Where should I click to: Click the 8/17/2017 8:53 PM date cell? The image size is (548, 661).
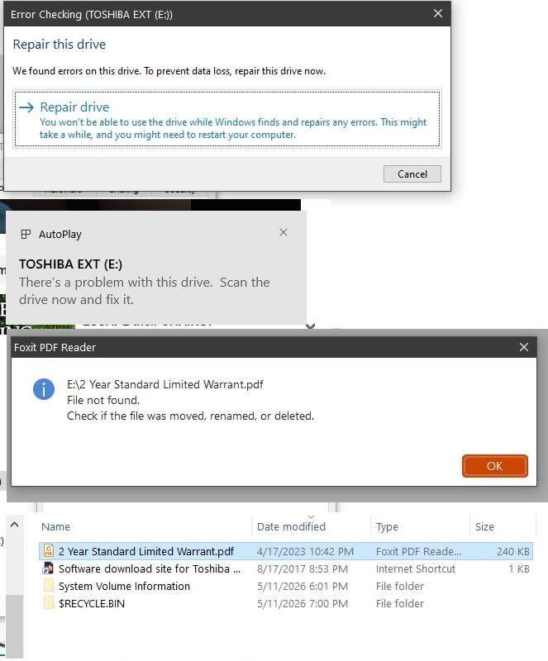[x=303, y=568]
